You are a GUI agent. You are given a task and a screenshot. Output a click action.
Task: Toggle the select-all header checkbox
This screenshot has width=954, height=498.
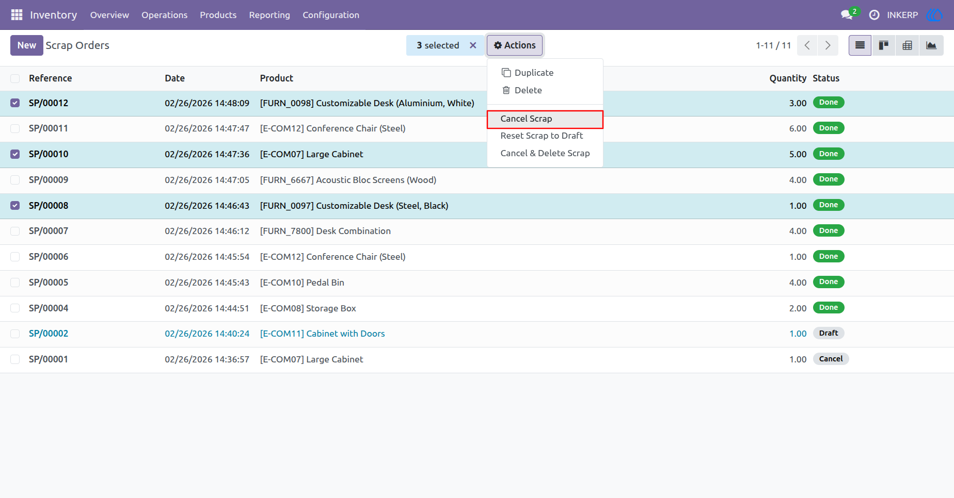15,78
